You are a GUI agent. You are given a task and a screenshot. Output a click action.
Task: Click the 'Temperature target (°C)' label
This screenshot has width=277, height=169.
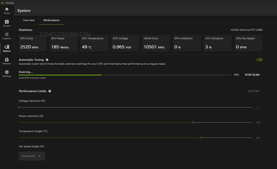point(33,131)
